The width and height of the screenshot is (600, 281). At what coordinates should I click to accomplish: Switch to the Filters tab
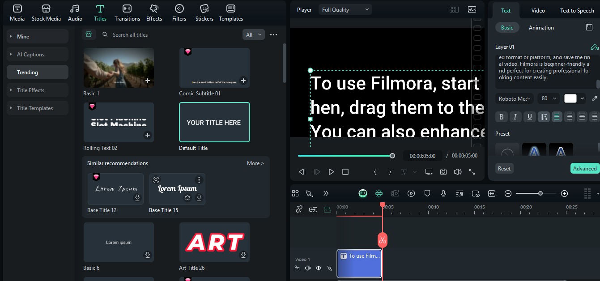pos(179,13)
